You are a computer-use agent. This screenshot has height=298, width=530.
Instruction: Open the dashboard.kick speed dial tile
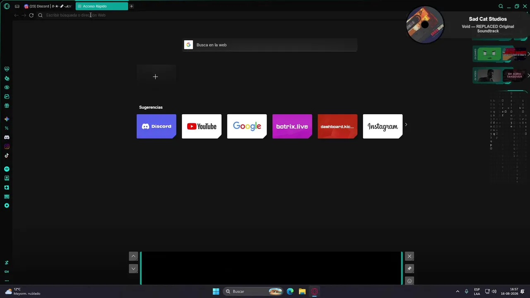pos(337,126)
